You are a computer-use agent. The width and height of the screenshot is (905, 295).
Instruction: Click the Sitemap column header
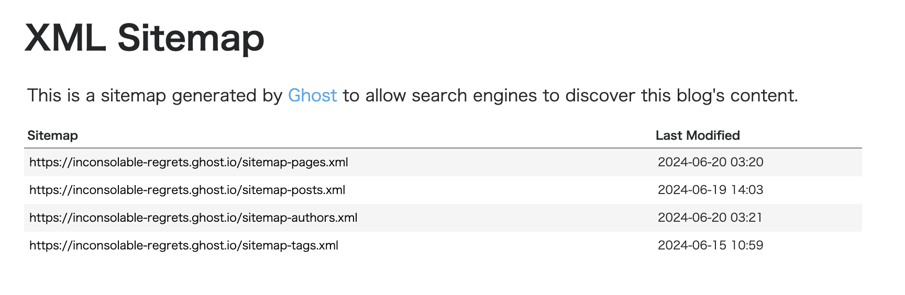pyautogui.click(x=52, y=135)
